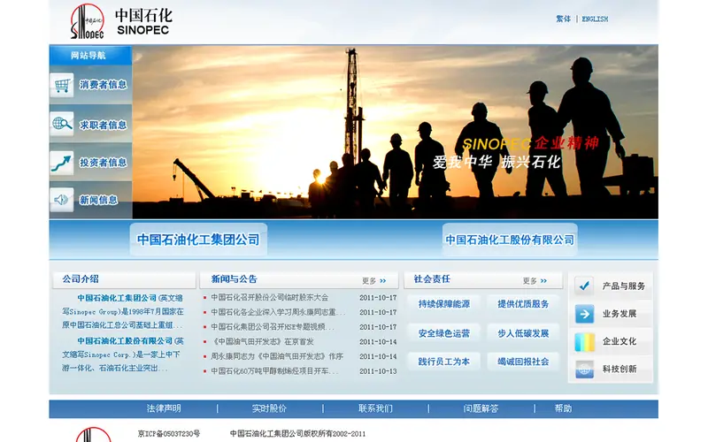
Task: Switch language to ENGLISH
Action: coord(595,19)
